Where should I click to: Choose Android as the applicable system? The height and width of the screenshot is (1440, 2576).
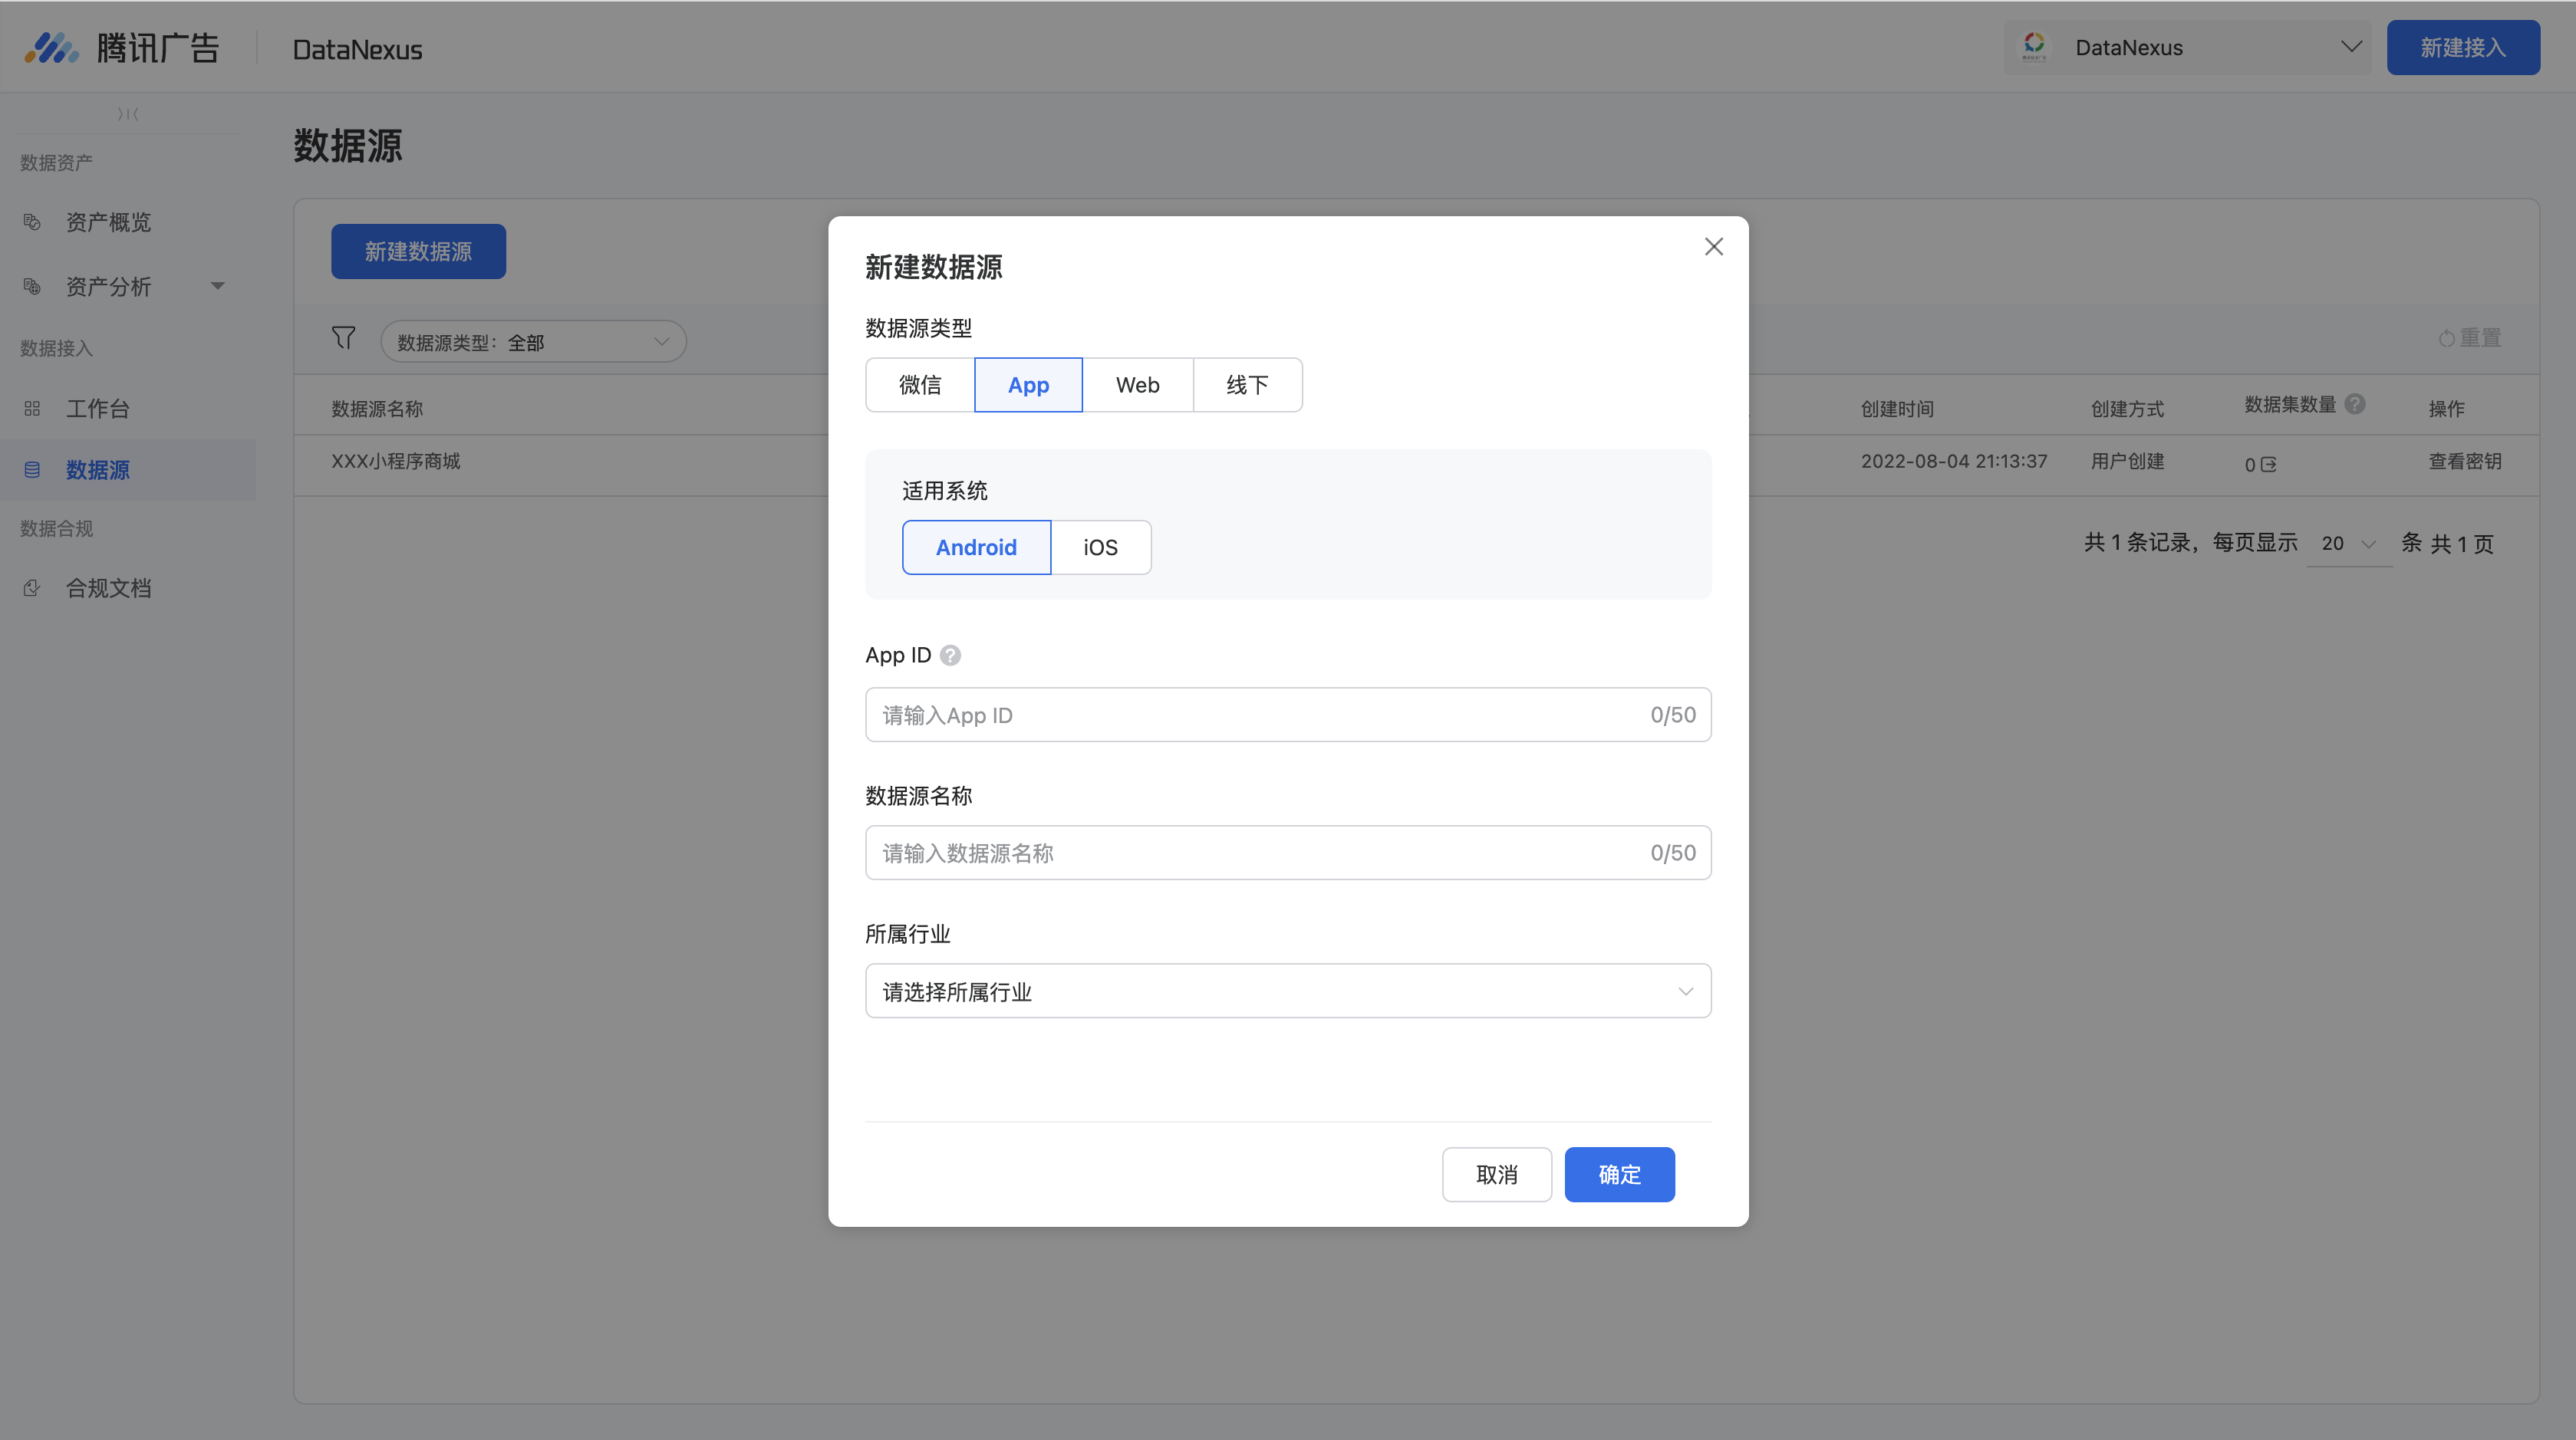click(x=976, y=547)
